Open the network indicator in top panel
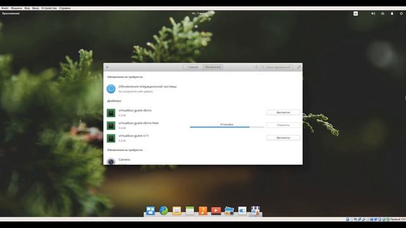 tap(383, 13)
